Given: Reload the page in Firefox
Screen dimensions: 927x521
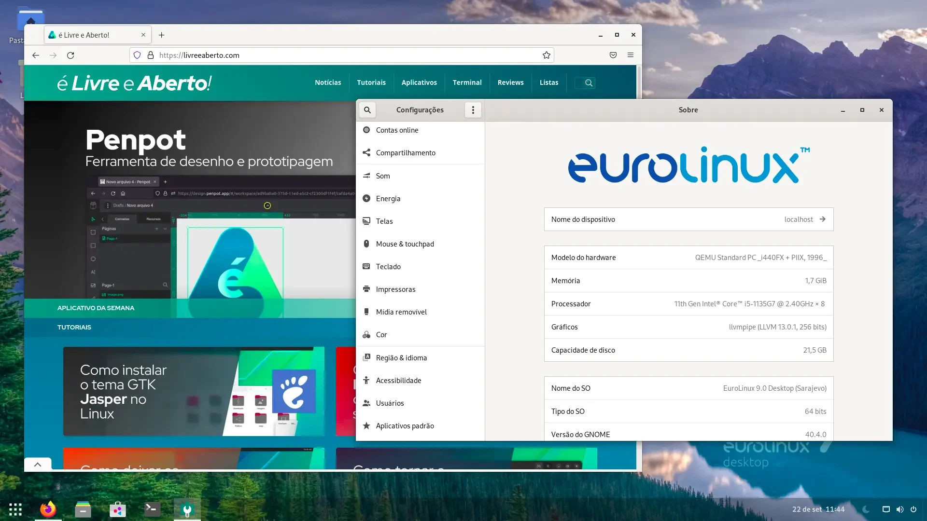Looking at the screenshot, I should click(70, 55).
